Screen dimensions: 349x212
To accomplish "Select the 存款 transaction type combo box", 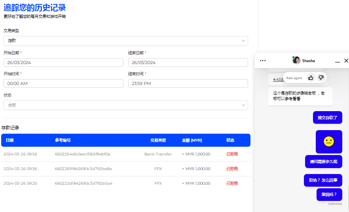I will (125, 41).
